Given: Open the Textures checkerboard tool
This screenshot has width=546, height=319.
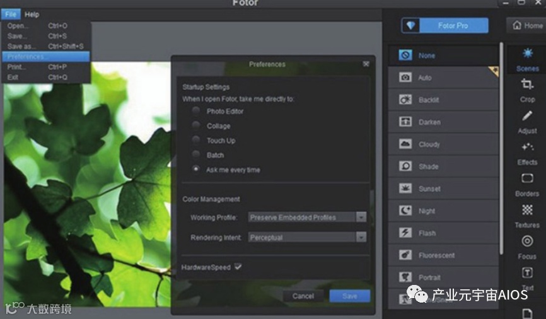Looking at the screenshot, I should coord(527,216).
